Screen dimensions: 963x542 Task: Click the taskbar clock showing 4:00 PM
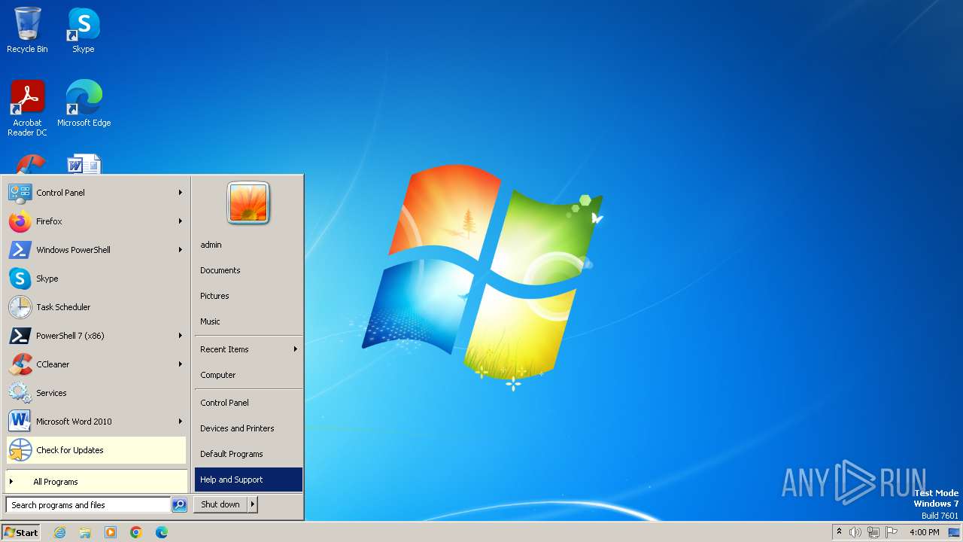tap(924, 532)
